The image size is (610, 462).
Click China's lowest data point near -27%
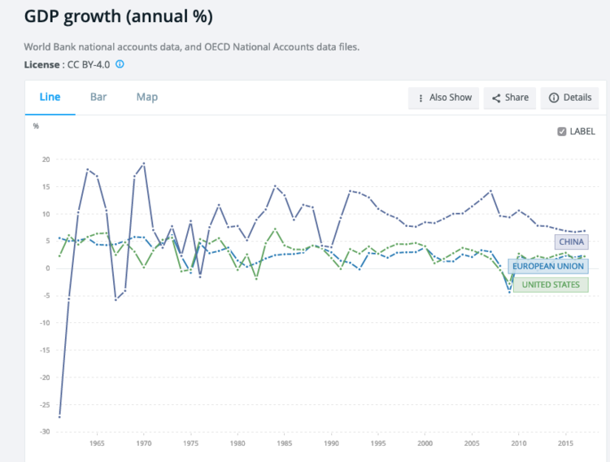pos(59,416)
